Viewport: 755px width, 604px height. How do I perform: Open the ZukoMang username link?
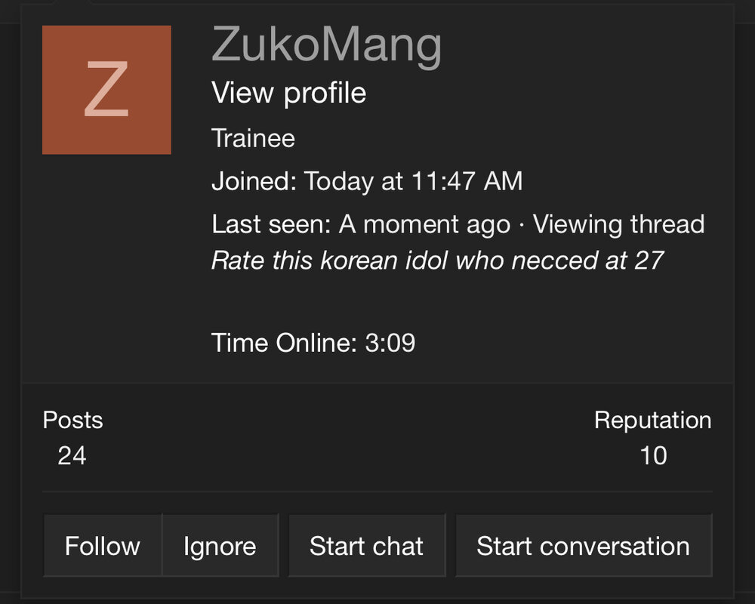pyautogui.click(x=326, y=45)
